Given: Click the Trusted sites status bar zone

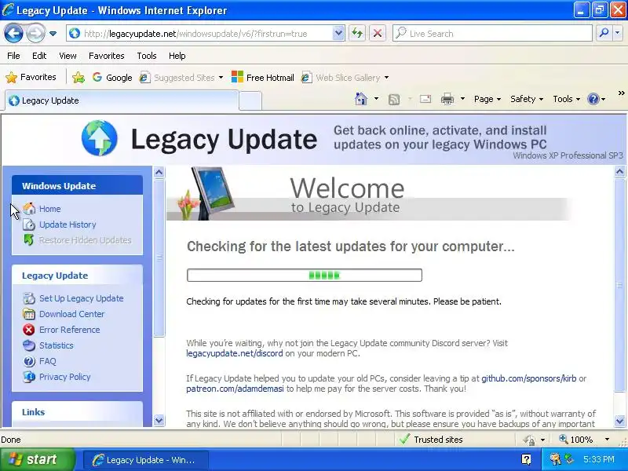Looking at the screenshot, I should [431, 440].
